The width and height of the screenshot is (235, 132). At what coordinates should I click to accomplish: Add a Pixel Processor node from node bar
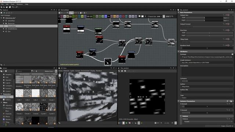[x=109, y=16]
